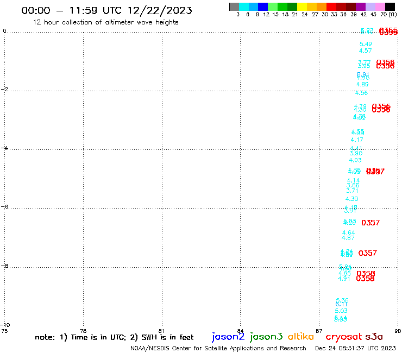Image resolution: width=402 pixels, height=353 pixels.
Task: Click the blue wave height value '6.11'
Action: pos(342,304)
